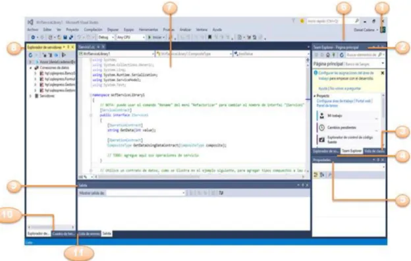Switch to the Lista de errores tab

click(89, 233)
